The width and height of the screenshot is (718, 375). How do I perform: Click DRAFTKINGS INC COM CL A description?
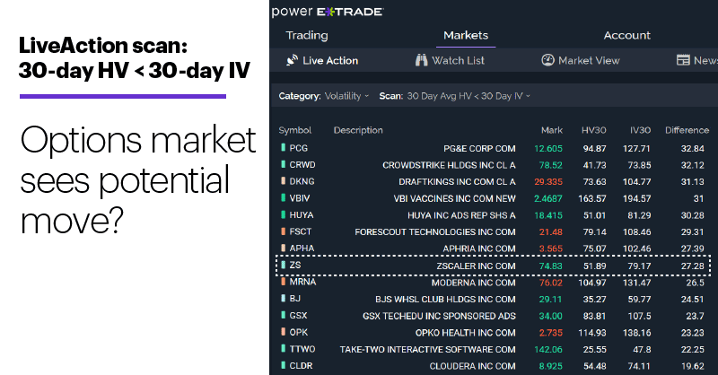coord(457,182)
